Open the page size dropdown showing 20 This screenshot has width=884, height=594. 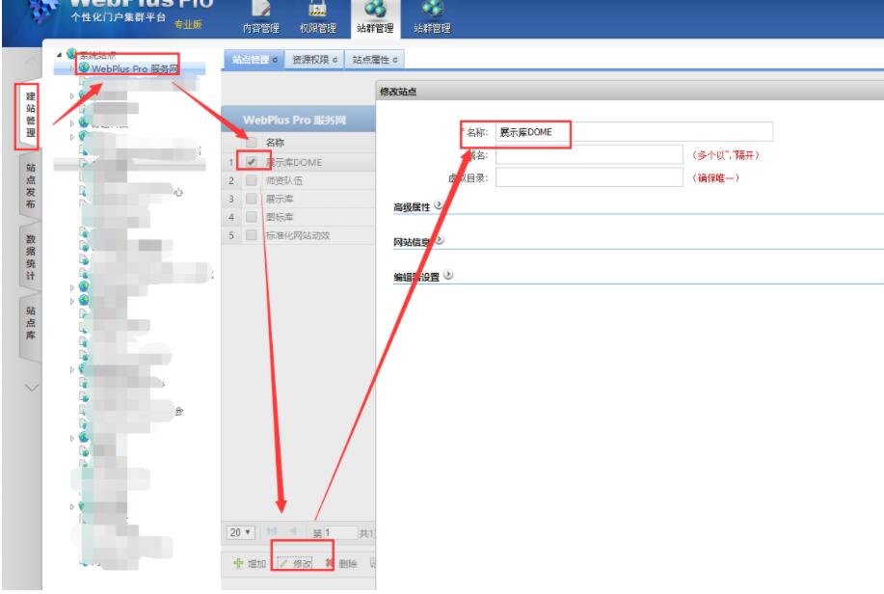[240, 532]
